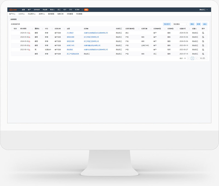The image size is (219, 186).
Task: Open the 客户 top menu item
Action: [29, 10]
